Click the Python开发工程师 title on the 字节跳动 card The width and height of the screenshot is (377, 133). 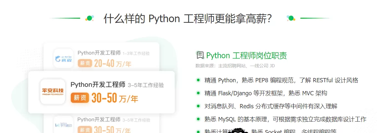click(99, 119)
